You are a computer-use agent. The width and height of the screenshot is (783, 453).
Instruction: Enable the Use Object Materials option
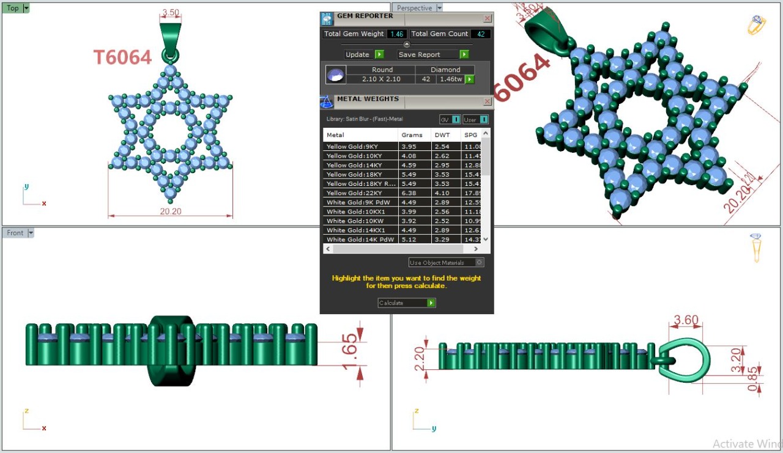coord(480,262)
